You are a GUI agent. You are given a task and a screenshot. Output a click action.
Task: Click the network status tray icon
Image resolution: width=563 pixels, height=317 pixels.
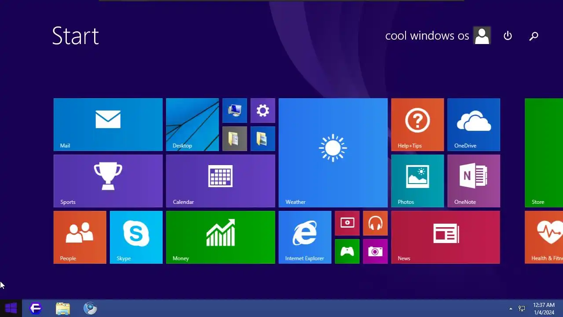[522, 309]
